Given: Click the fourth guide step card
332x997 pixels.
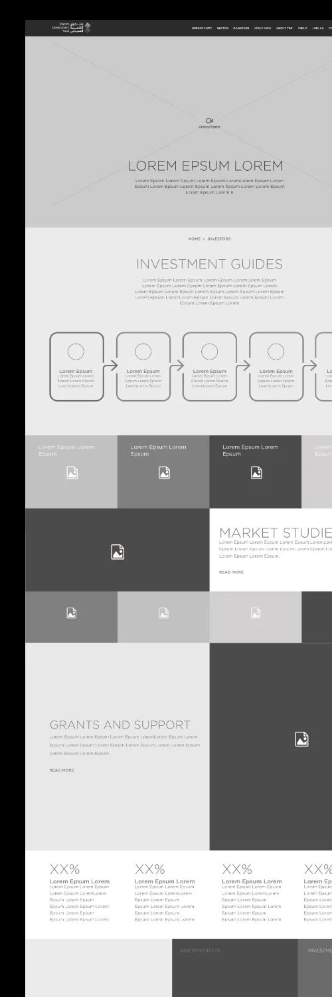Looking at the screenshot, I should coord(276,366).
